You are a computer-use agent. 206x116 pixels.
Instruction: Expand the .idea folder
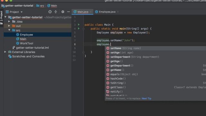click(x=9, y=21)
